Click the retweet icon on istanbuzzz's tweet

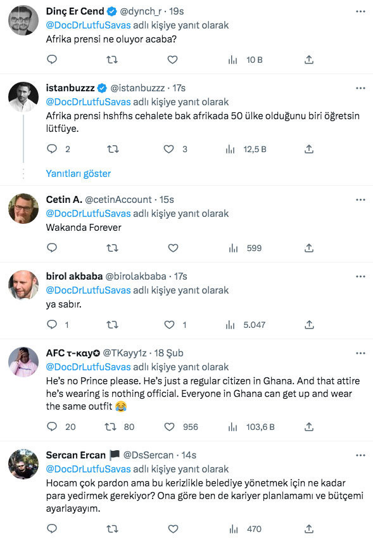point(112,150)
